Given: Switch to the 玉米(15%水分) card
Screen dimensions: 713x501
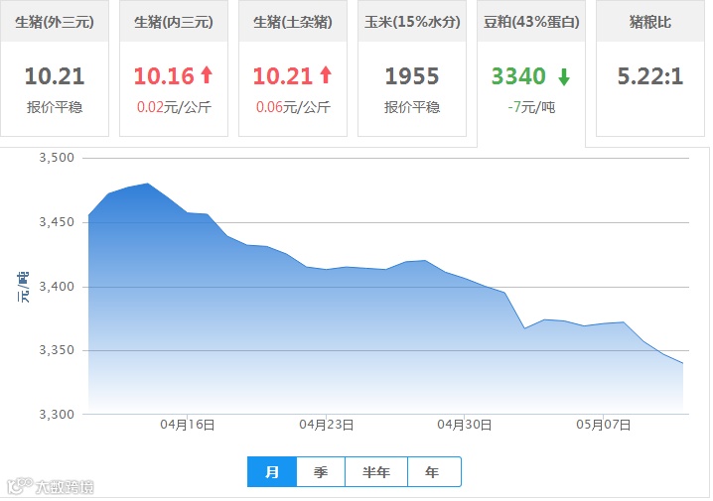Looking at the screenshot, I should (x=412, y=68).
